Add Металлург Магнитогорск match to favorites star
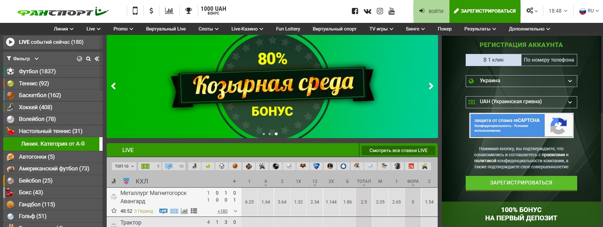Image resolution: width=603 pixels, height=227 pixels. 114,211
